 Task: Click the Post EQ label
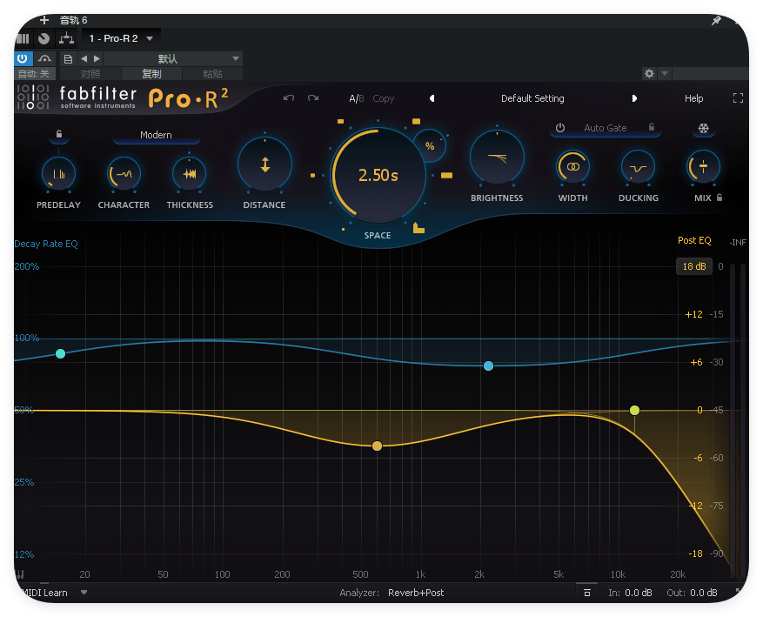694,240
